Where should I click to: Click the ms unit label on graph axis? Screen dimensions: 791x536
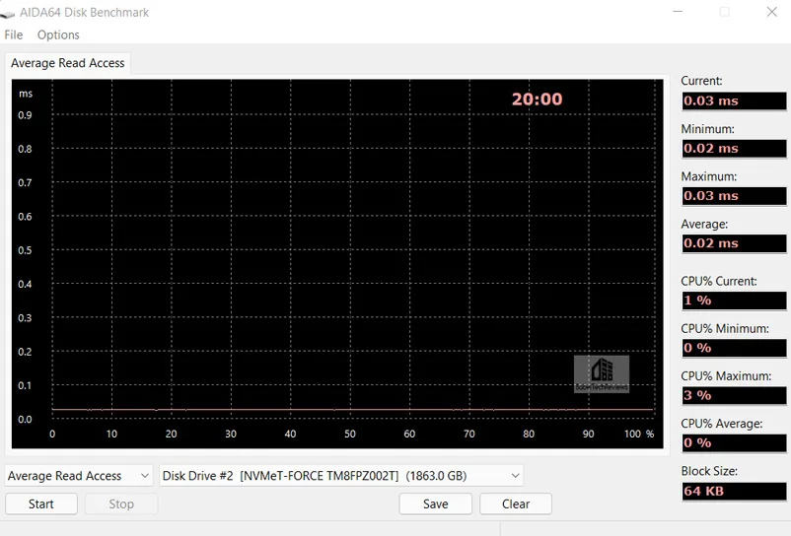pos(26,94)
